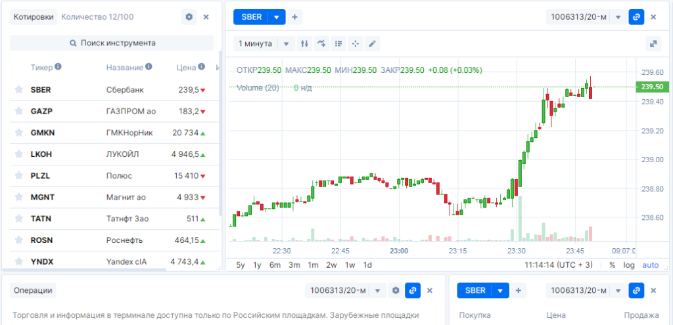Viewport: 673px width, 325px height.
Task: Toggle favorite star for SBER
Action: click(19, 90)
